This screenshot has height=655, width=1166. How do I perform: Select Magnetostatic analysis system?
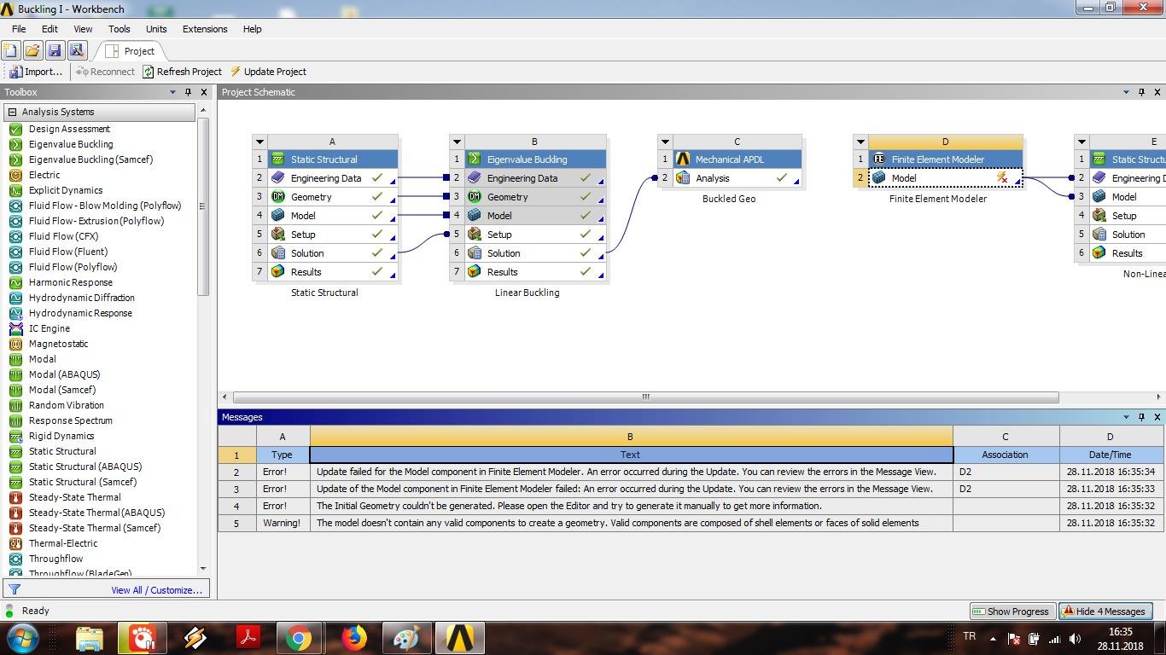click(58, 344)
